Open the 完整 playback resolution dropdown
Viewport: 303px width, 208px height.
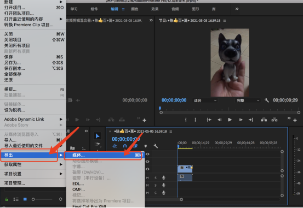tap(248, 100)
